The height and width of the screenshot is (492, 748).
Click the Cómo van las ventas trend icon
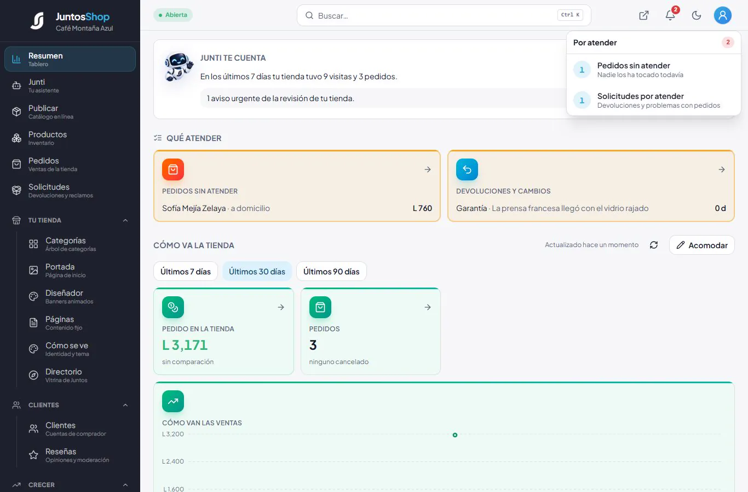pyautogui.click(x=173, y=401)
